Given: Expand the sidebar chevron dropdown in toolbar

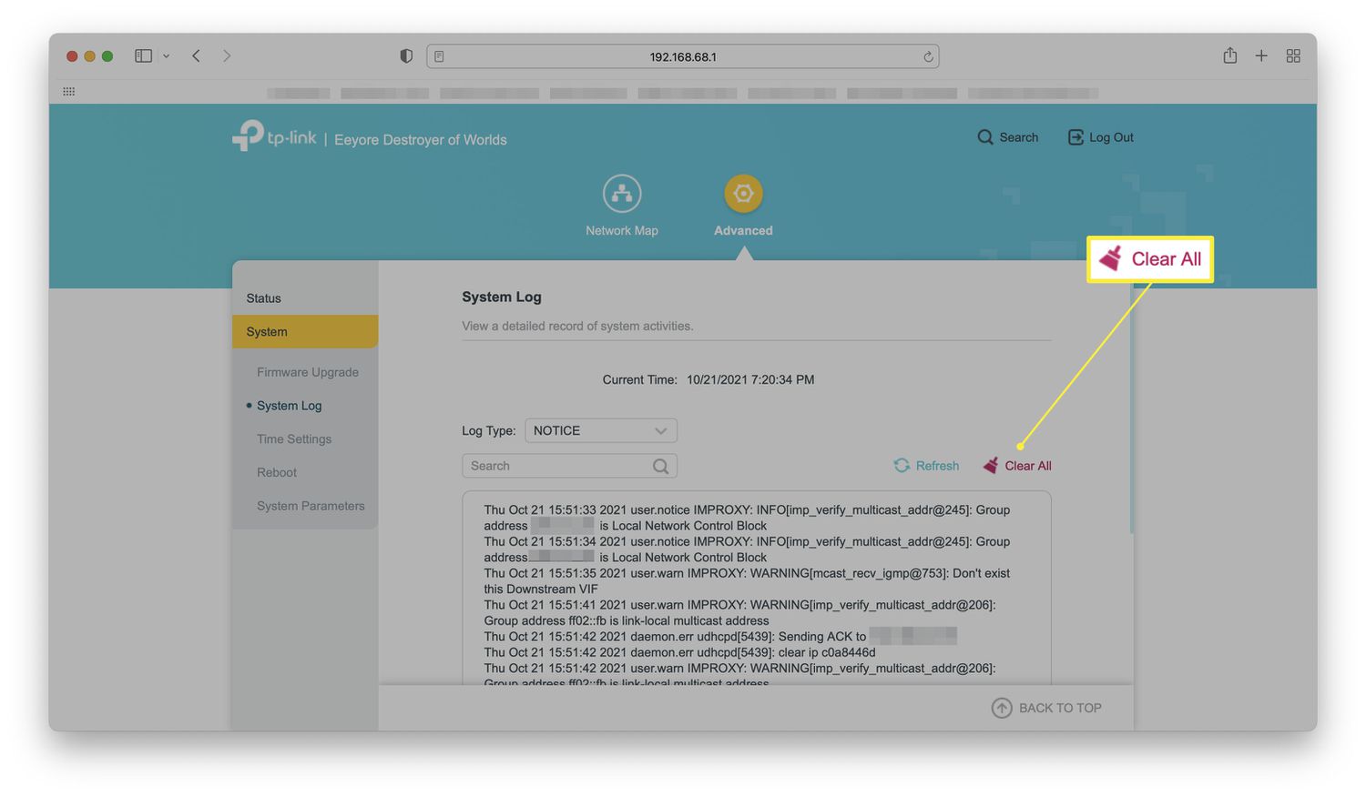Looking at the screenshot, I should (x=166, y=56).
